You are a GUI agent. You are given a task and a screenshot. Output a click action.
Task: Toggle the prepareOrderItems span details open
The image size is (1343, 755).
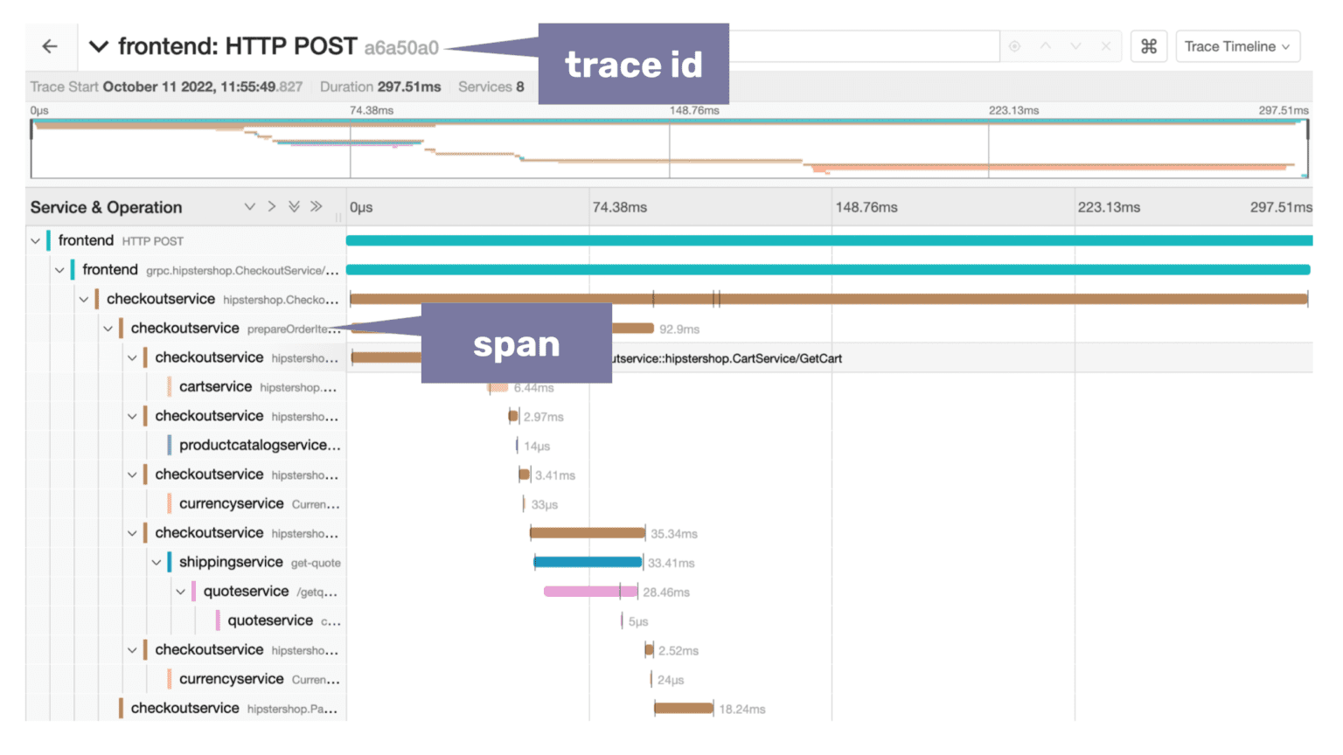pyautogui.click(x=108, y=328)
